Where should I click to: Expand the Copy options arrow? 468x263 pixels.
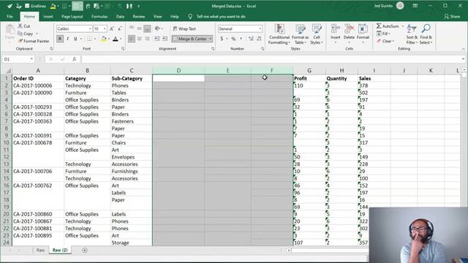point(37,34)
